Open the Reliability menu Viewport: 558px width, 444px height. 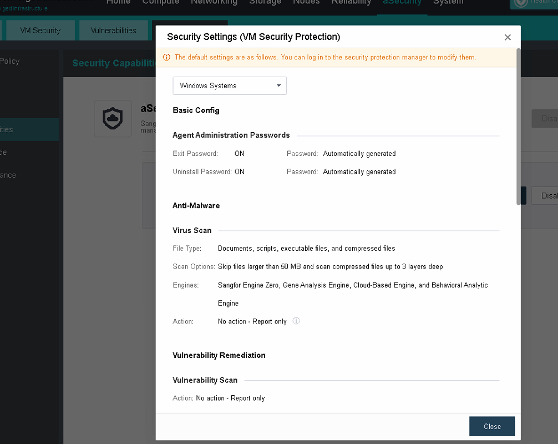351,2
